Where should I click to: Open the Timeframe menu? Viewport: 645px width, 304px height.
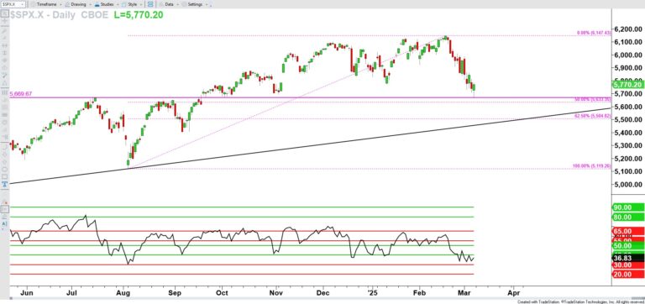(x=46, y=4)
